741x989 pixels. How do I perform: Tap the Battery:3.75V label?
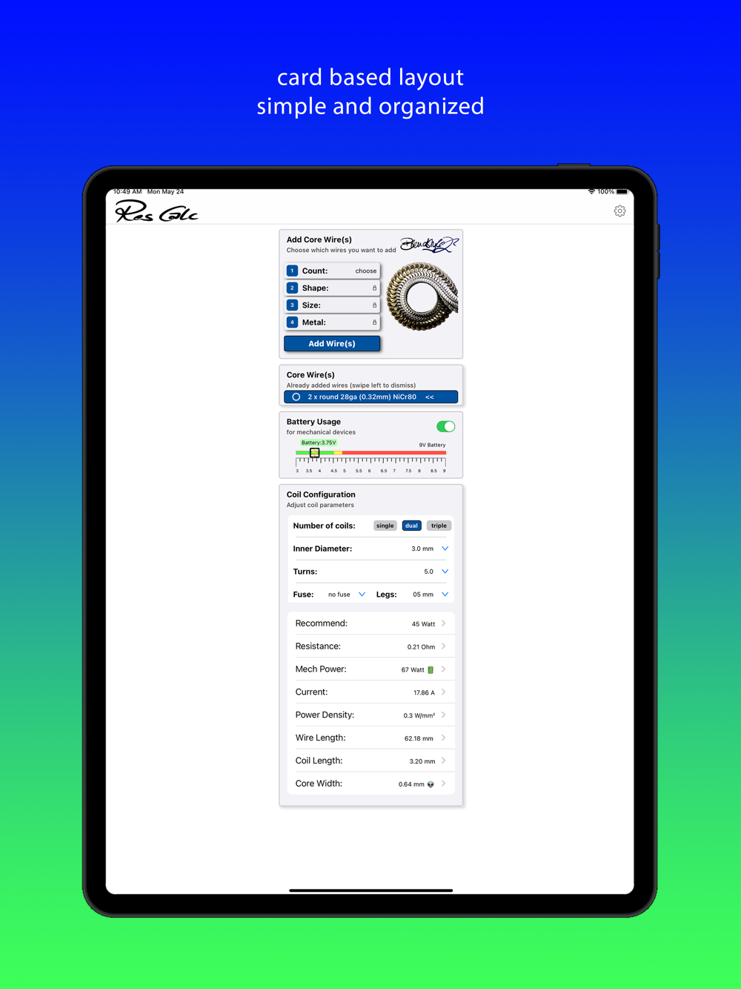[319, 443]
